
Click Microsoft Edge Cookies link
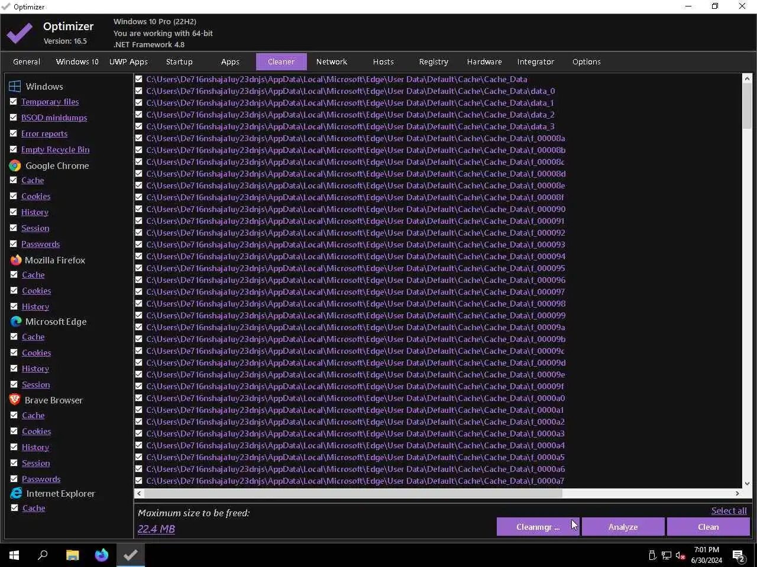click(x=37, y=353)
